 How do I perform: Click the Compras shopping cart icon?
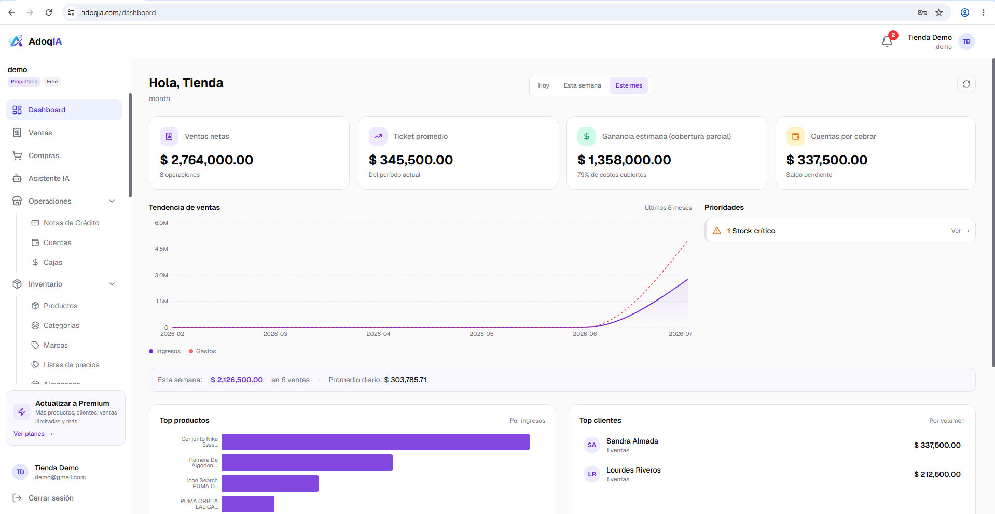pos(17,155)
